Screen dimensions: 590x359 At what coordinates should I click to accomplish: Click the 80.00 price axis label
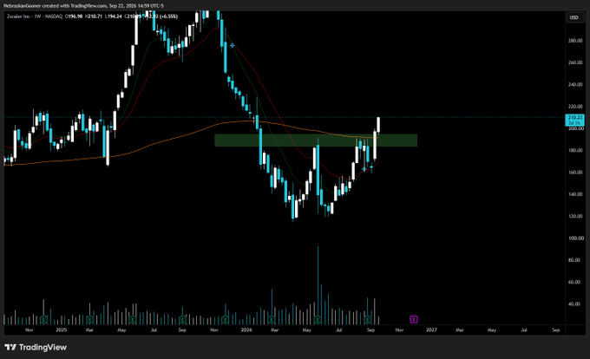pyautogui.click(x=576, y=260)
